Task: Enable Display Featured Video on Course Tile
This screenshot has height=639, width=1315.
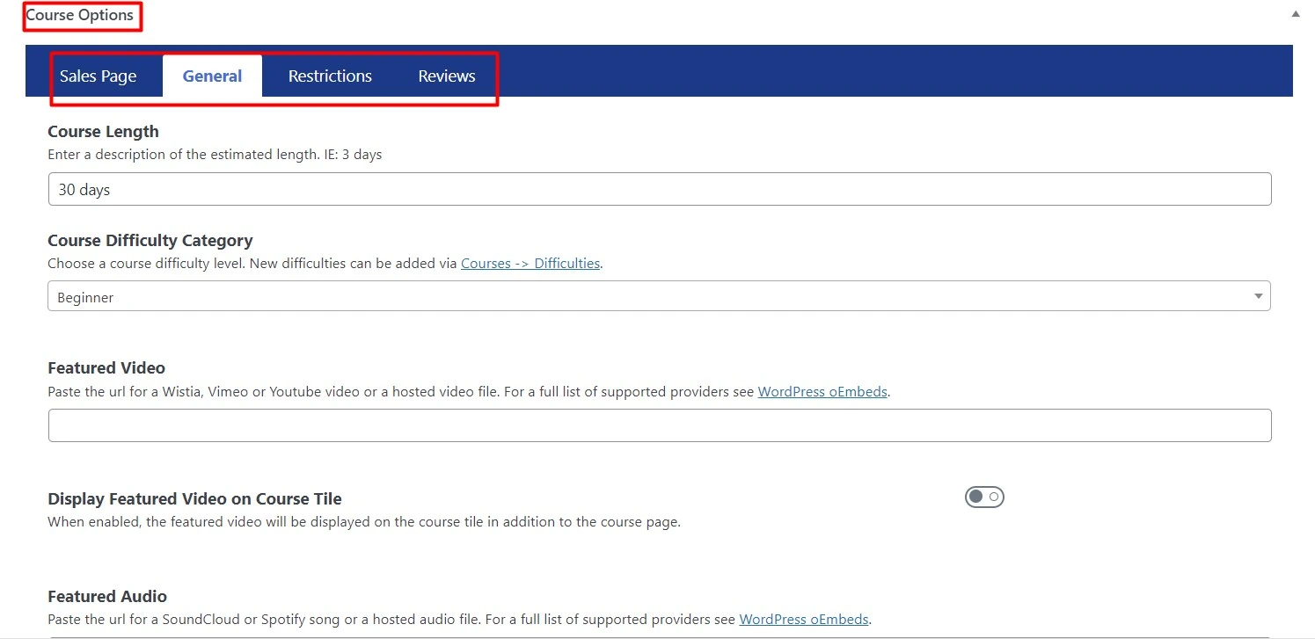Action: pos(984,497)
